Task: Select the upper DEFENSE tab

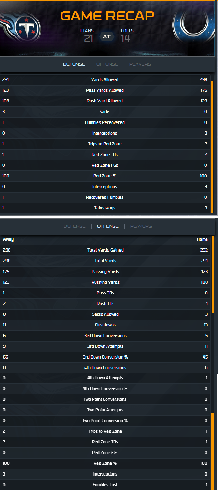Action: coord(74,64)
